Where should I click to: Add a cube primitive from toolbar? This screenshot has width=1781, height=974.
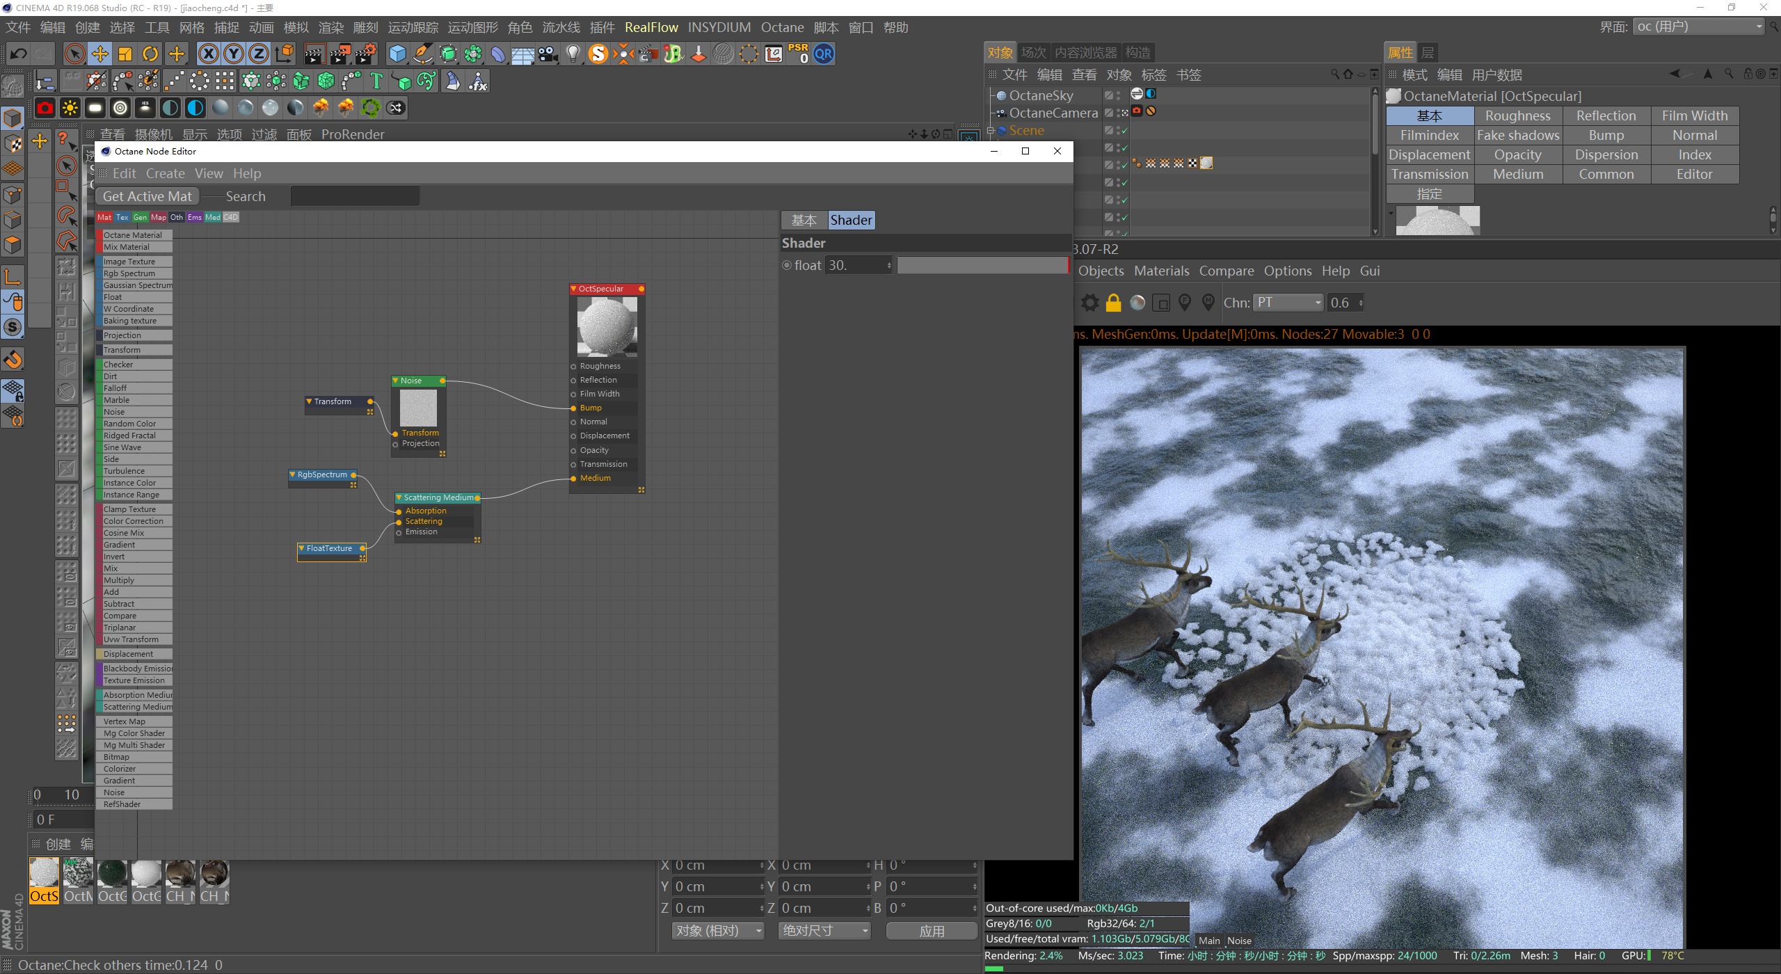pos(397,54)
